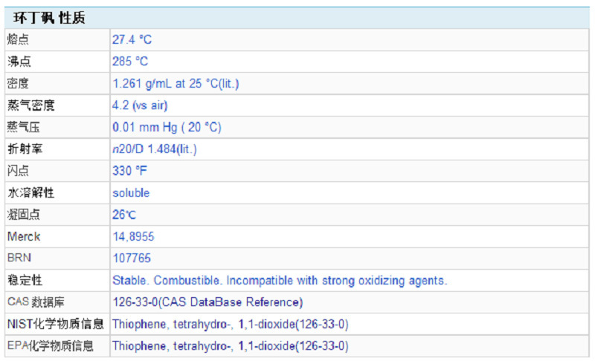Select the refractive index n20/D 1.484 value
Screen dimensions: 595x361
point(154,149)
